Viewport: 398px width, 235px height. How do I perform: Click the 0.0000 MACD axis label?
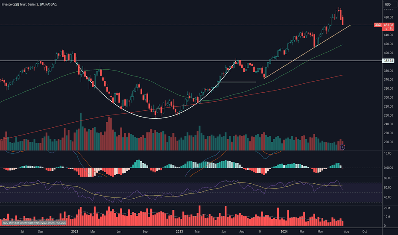[388, 168]
